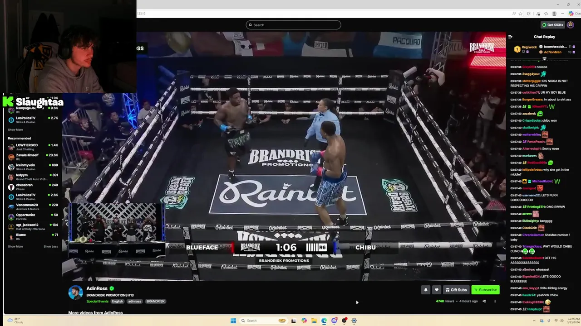Open LosPollosTV with 2.6K viewers
The height and width of the screenshot is (326, 581).
[33, 197]
